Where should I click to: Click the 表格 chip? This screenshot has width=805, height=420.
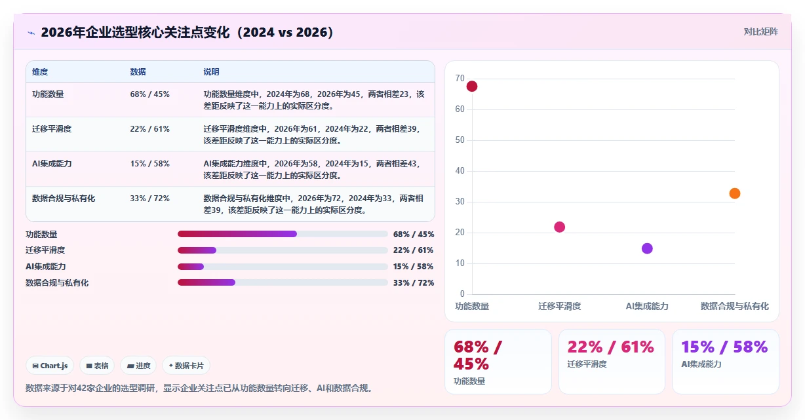click(x=97, y=366)
